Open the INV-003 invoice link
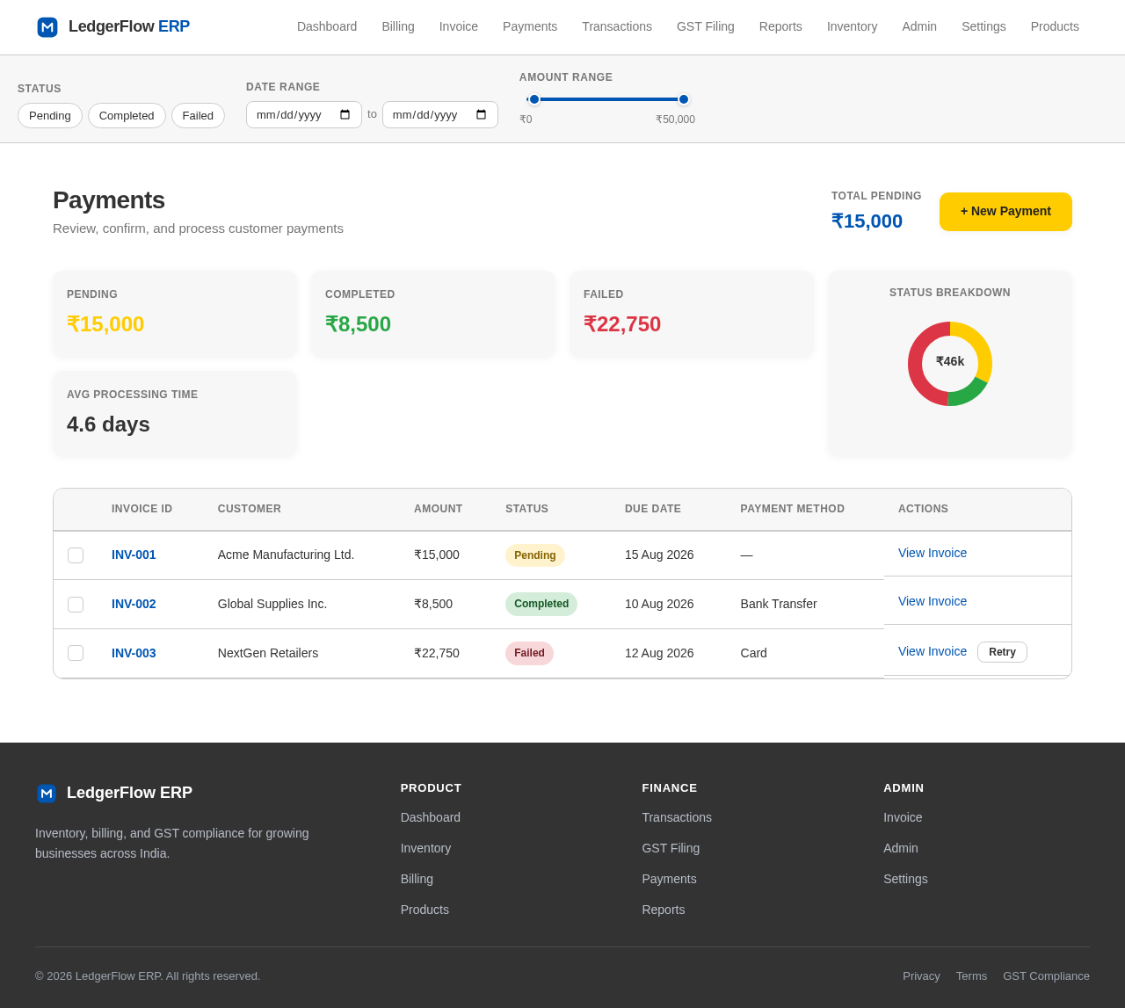Viewport: 1125px width, 1008px height. (134, 653)
